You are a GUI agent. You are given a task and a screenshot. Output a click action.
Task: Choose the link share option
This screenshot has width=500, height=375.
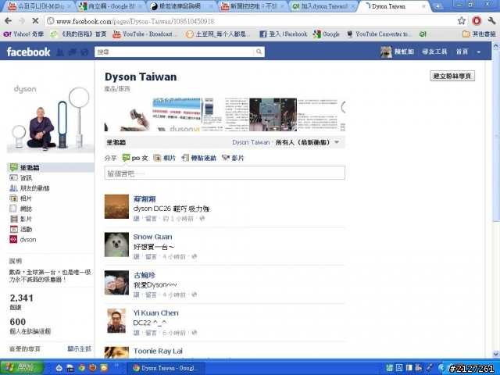point(199,158)
